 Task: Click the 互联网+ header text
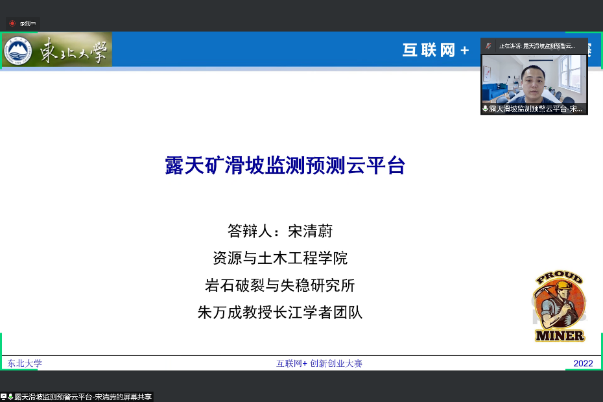435,51
